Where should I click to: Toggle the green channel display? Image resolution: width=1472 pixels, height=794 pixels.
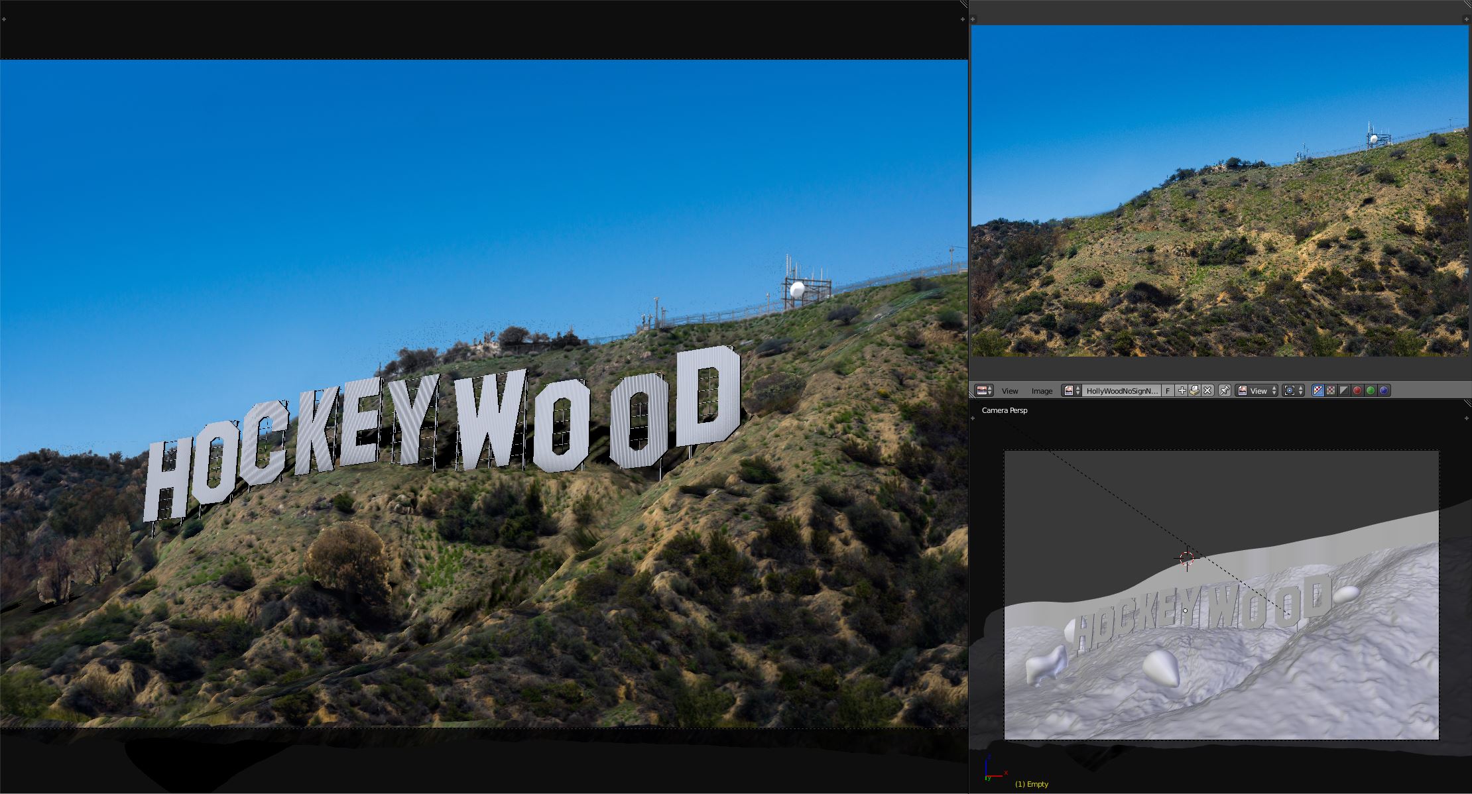1371,391
